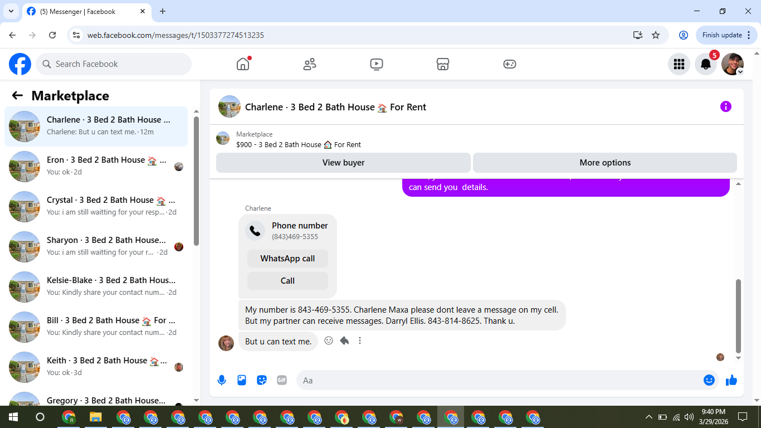Viewport: 761px width, 428px height.
Task: Open the Windows notification center
Action: pos(743,417)
